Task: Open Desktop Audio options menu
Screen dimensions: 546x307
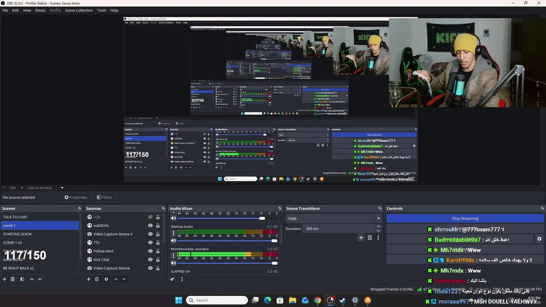Action: [173, 233]
